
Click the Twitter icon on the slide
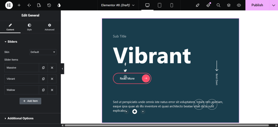coord(125,71)
